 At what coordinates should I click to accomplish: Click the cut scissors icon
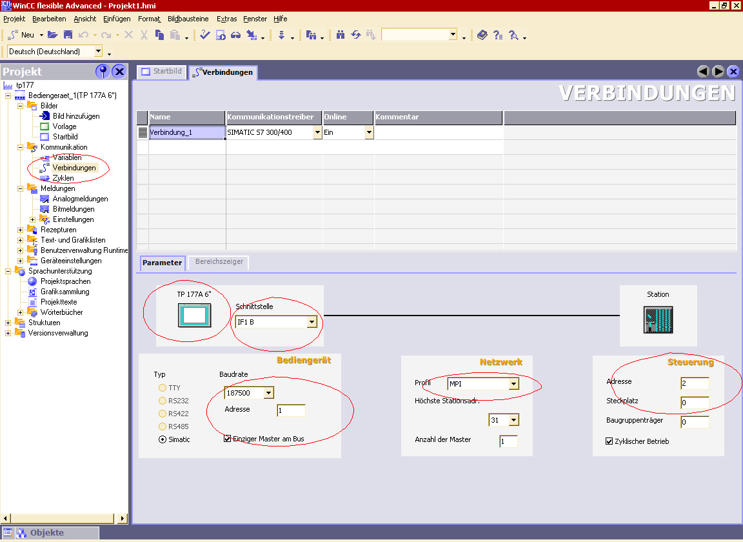(144, 35)
